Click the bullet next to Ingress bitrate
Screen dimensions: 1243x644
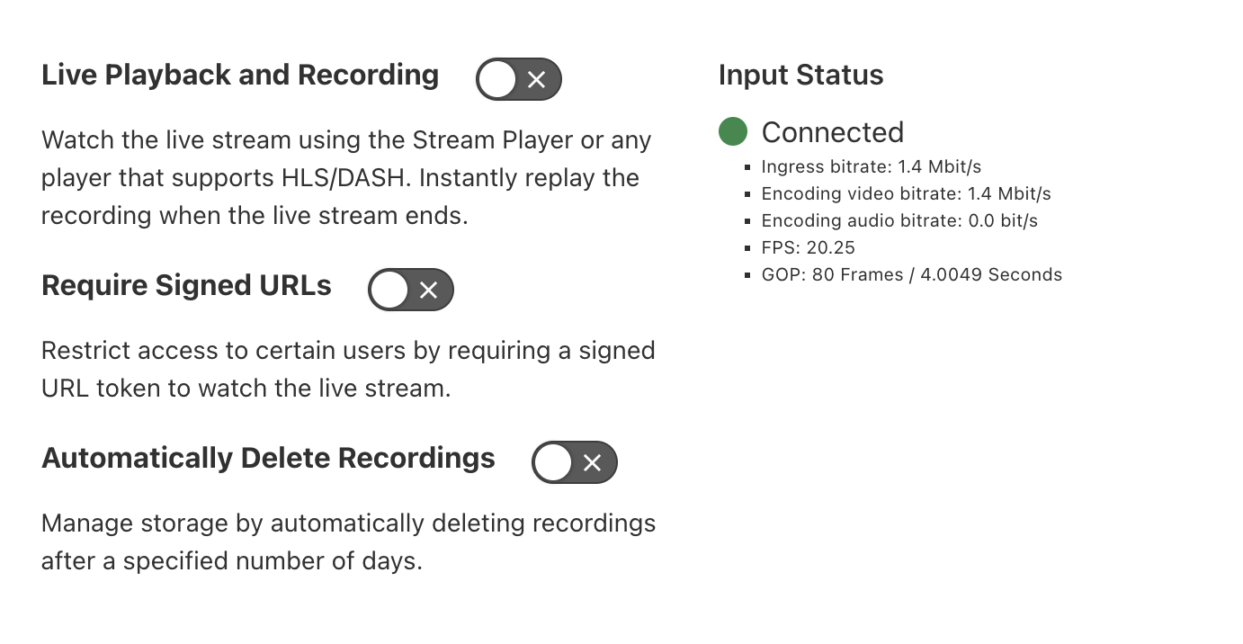[x=748, y=166]
